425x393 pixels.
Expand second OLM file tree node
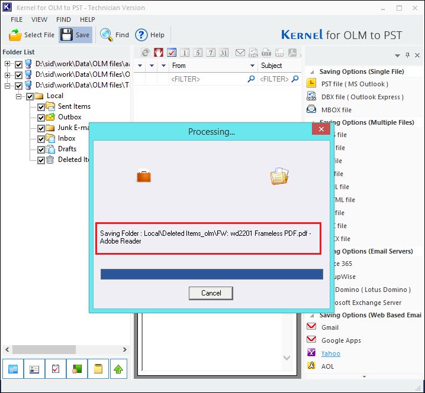point(7,75)
